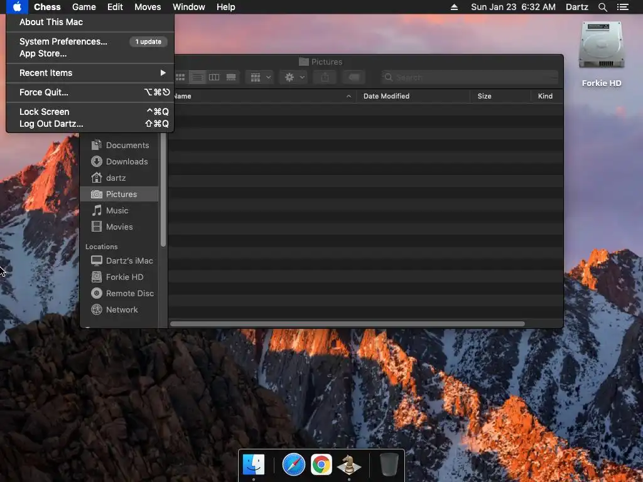Select Lock Screen menu entry

[x=90, y=112]
